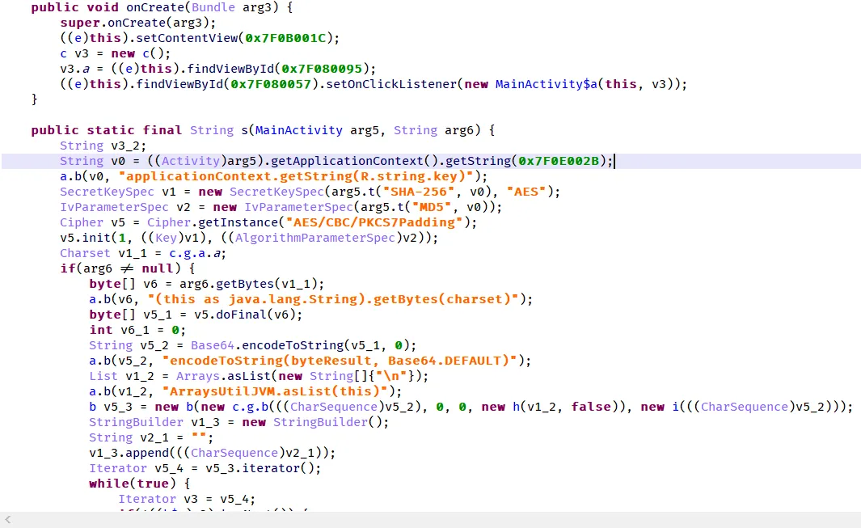
Task: Click the "SHA-256" string literal
Action: (x=420, y=192)
